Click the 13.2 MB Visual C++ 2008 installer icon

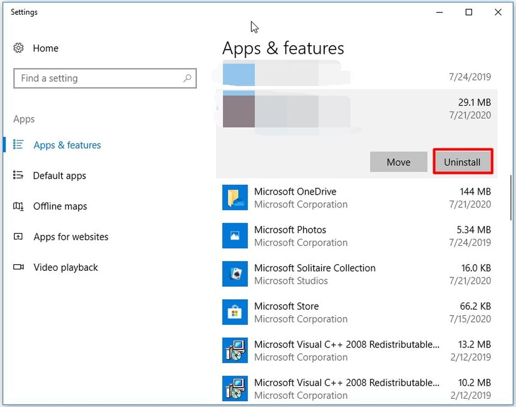(x=235, y=350)
